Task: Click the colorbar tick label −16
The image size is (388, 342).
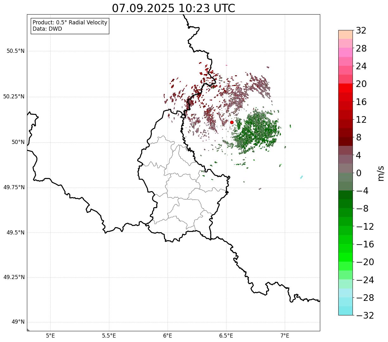Action: (x=365, y=244)
